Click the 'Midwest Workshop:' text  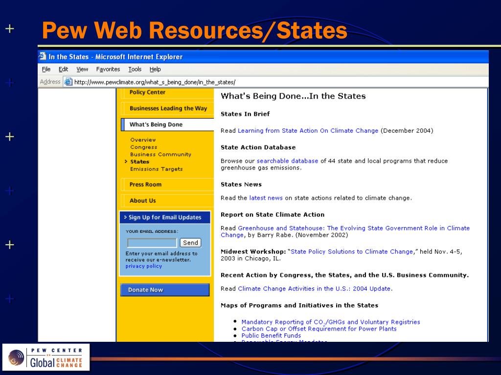(253, 251)
